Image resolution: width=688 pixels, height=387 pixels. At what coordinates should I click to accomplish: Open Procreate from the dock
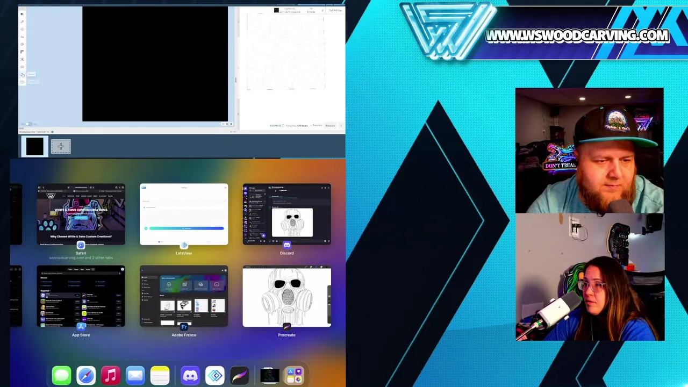(240, 375)
